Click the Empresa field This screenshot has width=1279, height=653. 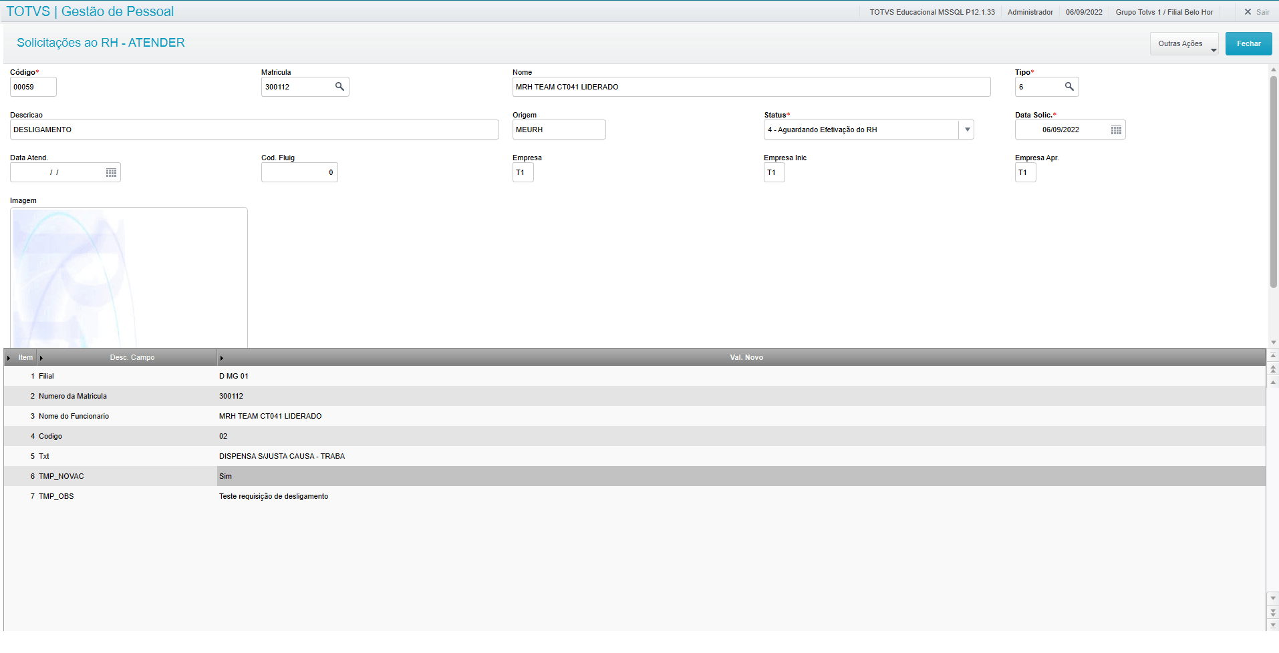(523, 172)
